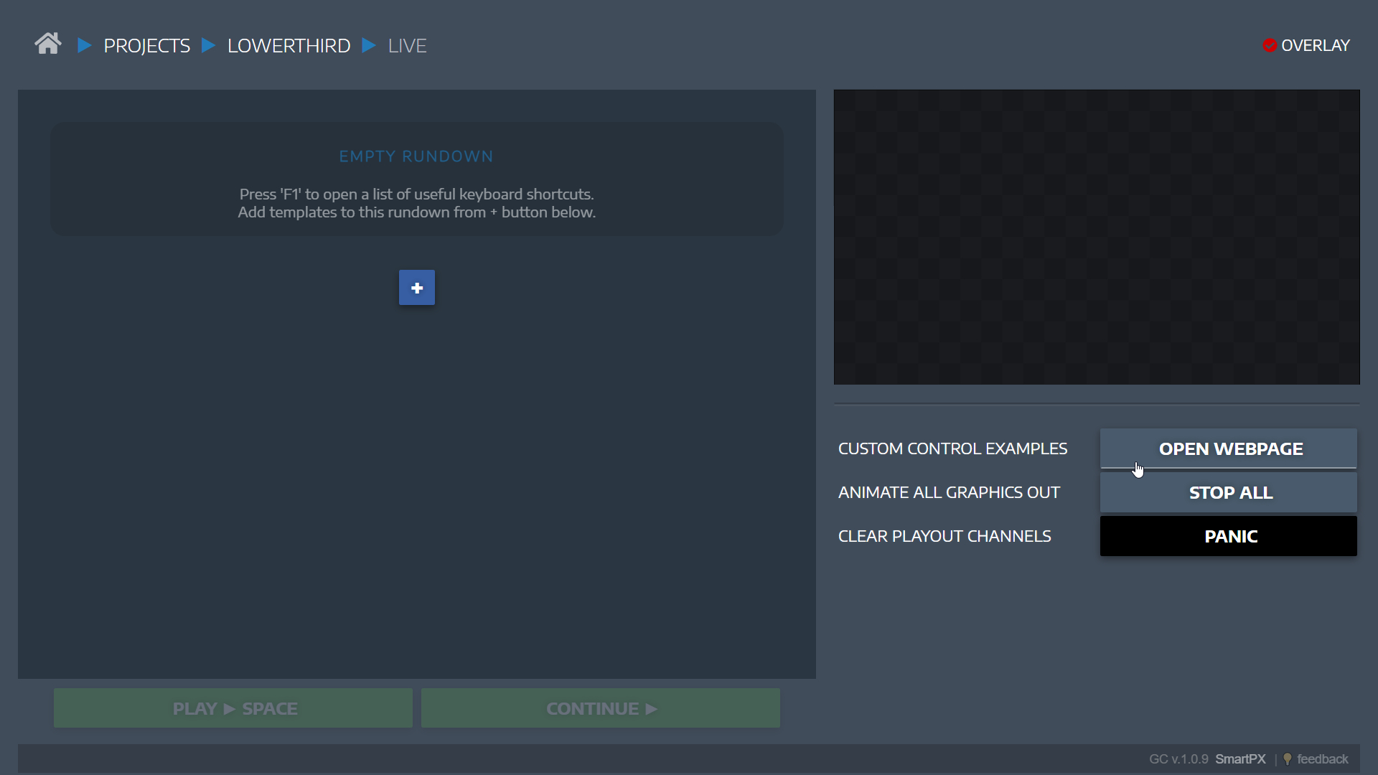Click the arrow icon before PROJECTS breadcrumb
The width and height of the screenshot is (1378, 775).
click(84, 44)
